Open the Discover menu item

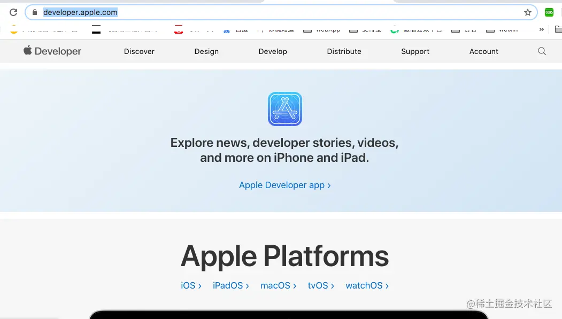pos(139,51)
